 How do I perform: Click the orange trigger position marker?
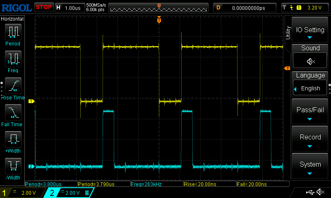159,20
